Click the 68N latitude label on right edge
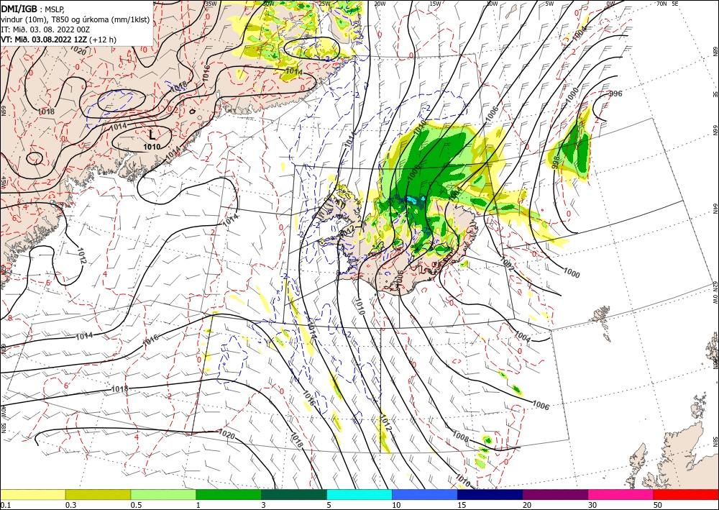The width and height of the screenshot is (719, 510). pyautogui.click(x=715, y=51)
